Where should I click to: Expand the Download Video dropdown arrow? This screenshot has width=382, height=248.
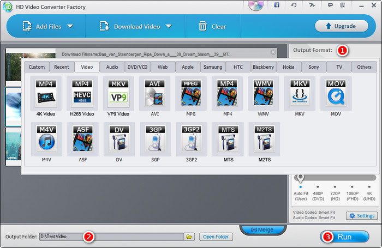click(169, 26)
